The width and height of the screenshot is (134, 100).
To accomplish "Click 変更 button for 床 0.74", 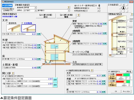I will [39, 59].
